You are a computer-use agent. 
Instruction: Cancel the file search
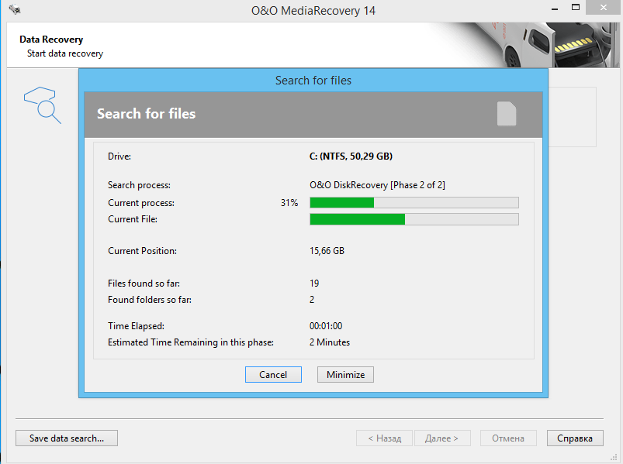pos(273,374)
